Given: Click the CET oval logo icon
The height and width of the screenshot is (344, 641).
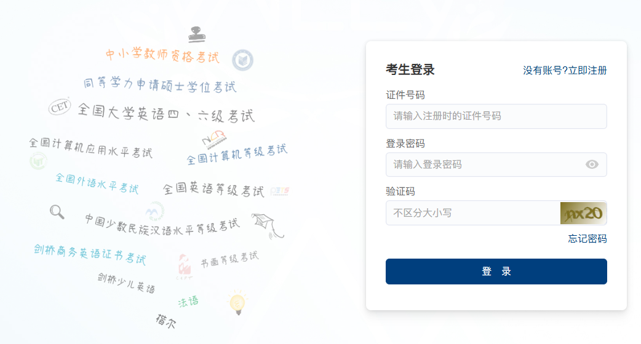Looking at the screenshot, I should coord(60,107).
